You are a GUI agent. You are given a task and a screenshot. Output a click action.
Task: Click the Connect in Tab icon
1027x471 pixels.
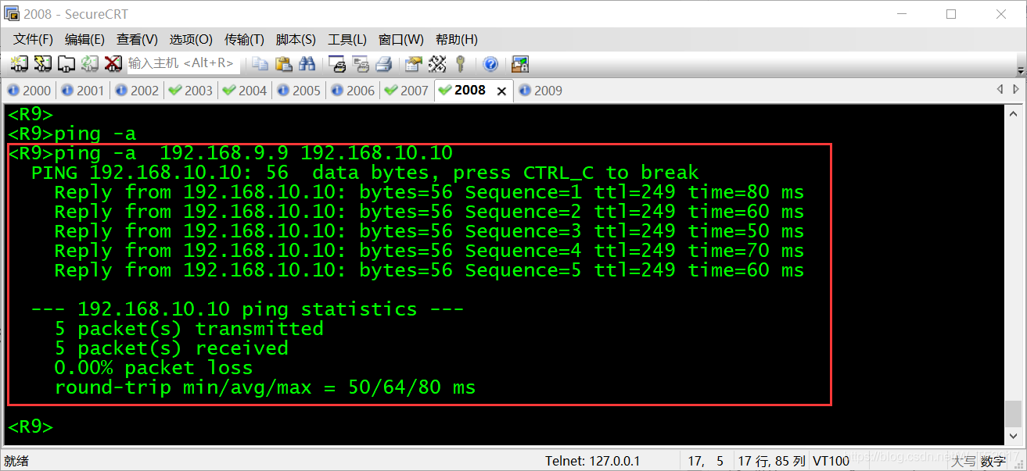point(66,63)
